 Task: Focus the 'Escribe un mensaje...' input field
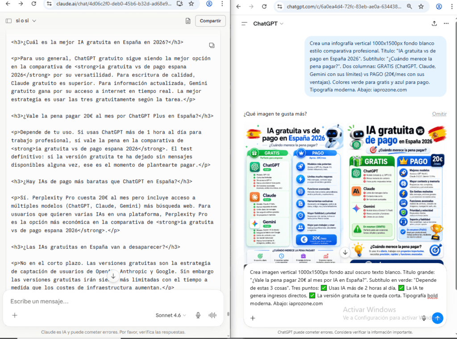pyautogui.click(x=113, y=301)
